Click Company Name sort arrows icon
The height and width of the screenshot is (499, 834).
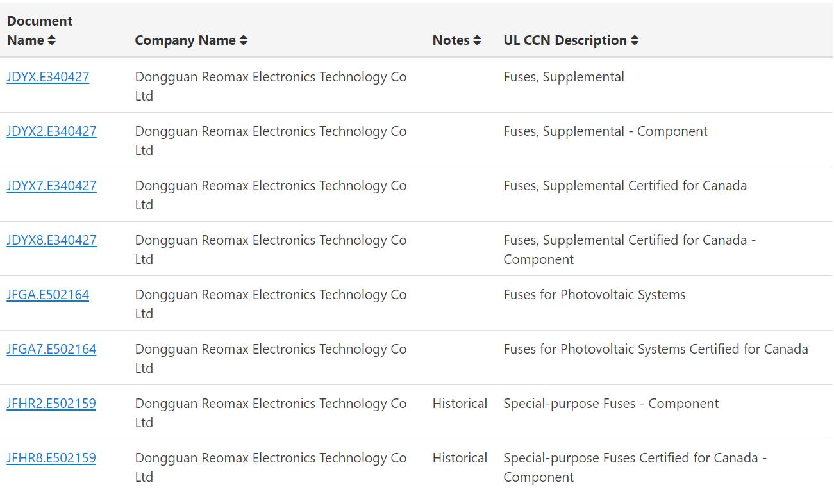coord(244,40)
